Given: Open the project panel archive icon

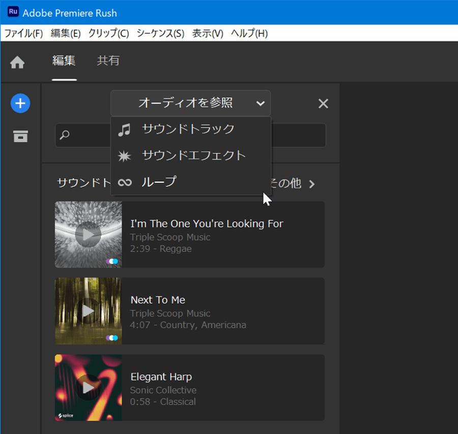Looking at the screenshot, I should click(20, 136).
